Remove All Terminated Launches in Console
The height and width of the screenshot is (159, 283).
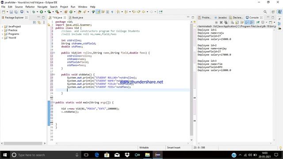226,23
